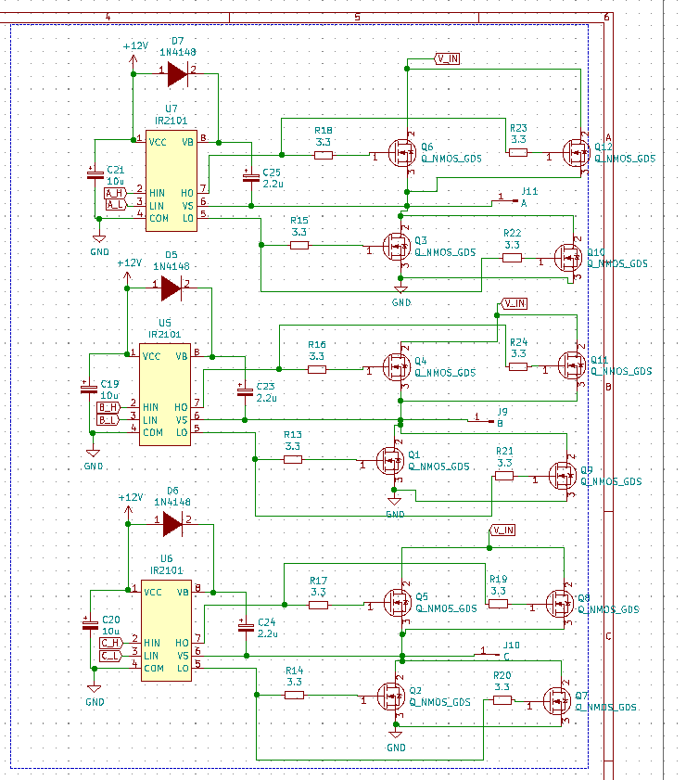Select the U6 IR2101 driver chip

(167, 631)
